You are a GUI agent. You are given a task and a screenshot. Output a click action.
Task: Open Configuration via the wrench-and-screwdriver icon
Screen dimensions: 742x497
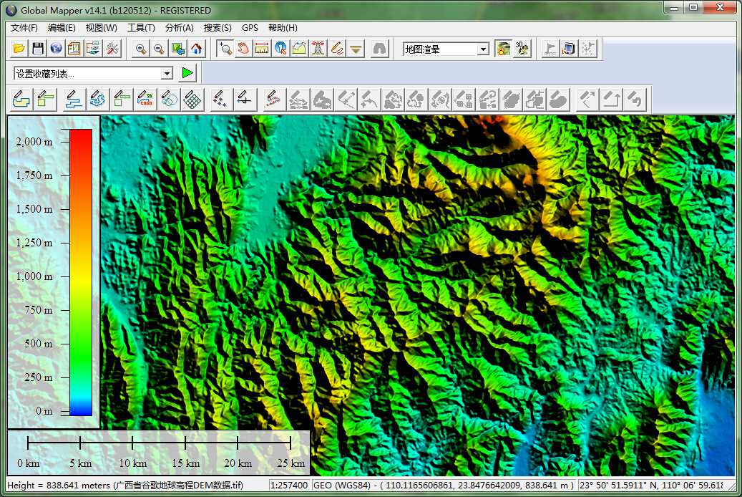[112, 48]
